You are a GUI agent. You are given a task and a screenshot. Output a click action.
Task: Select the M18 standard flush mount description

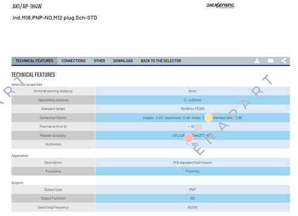[193, 162]
